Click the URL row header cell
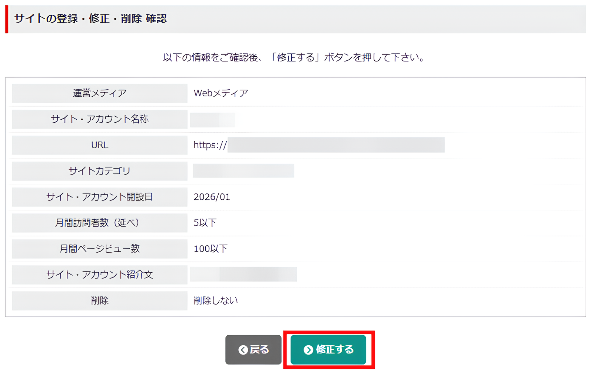This screenshot has width=590, height=372. click(x=99, y=145)
